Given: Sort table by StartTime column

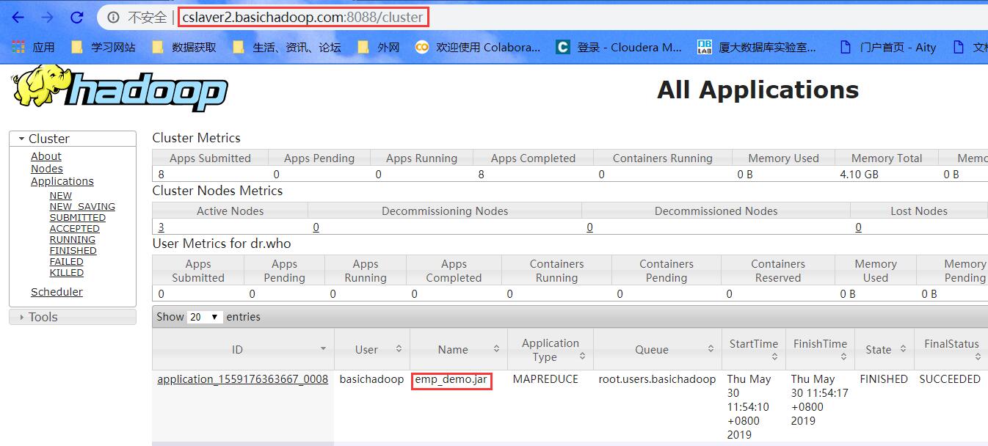Looking at the screenshot, I should pyautogui.click(x=754, y=349).
